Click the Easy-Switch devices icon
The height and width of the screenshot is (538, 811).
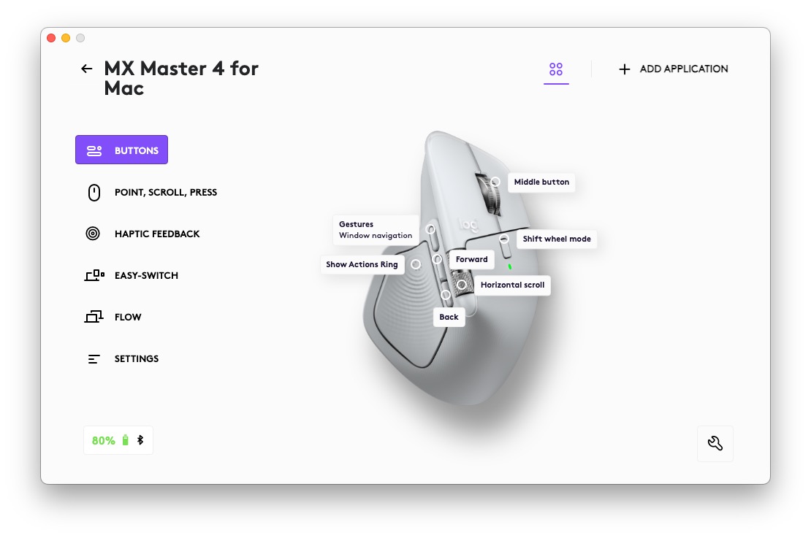coord(94,275)
